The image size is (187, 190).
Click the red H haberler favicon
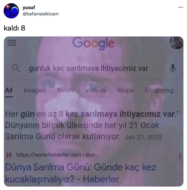pos(9,155)
